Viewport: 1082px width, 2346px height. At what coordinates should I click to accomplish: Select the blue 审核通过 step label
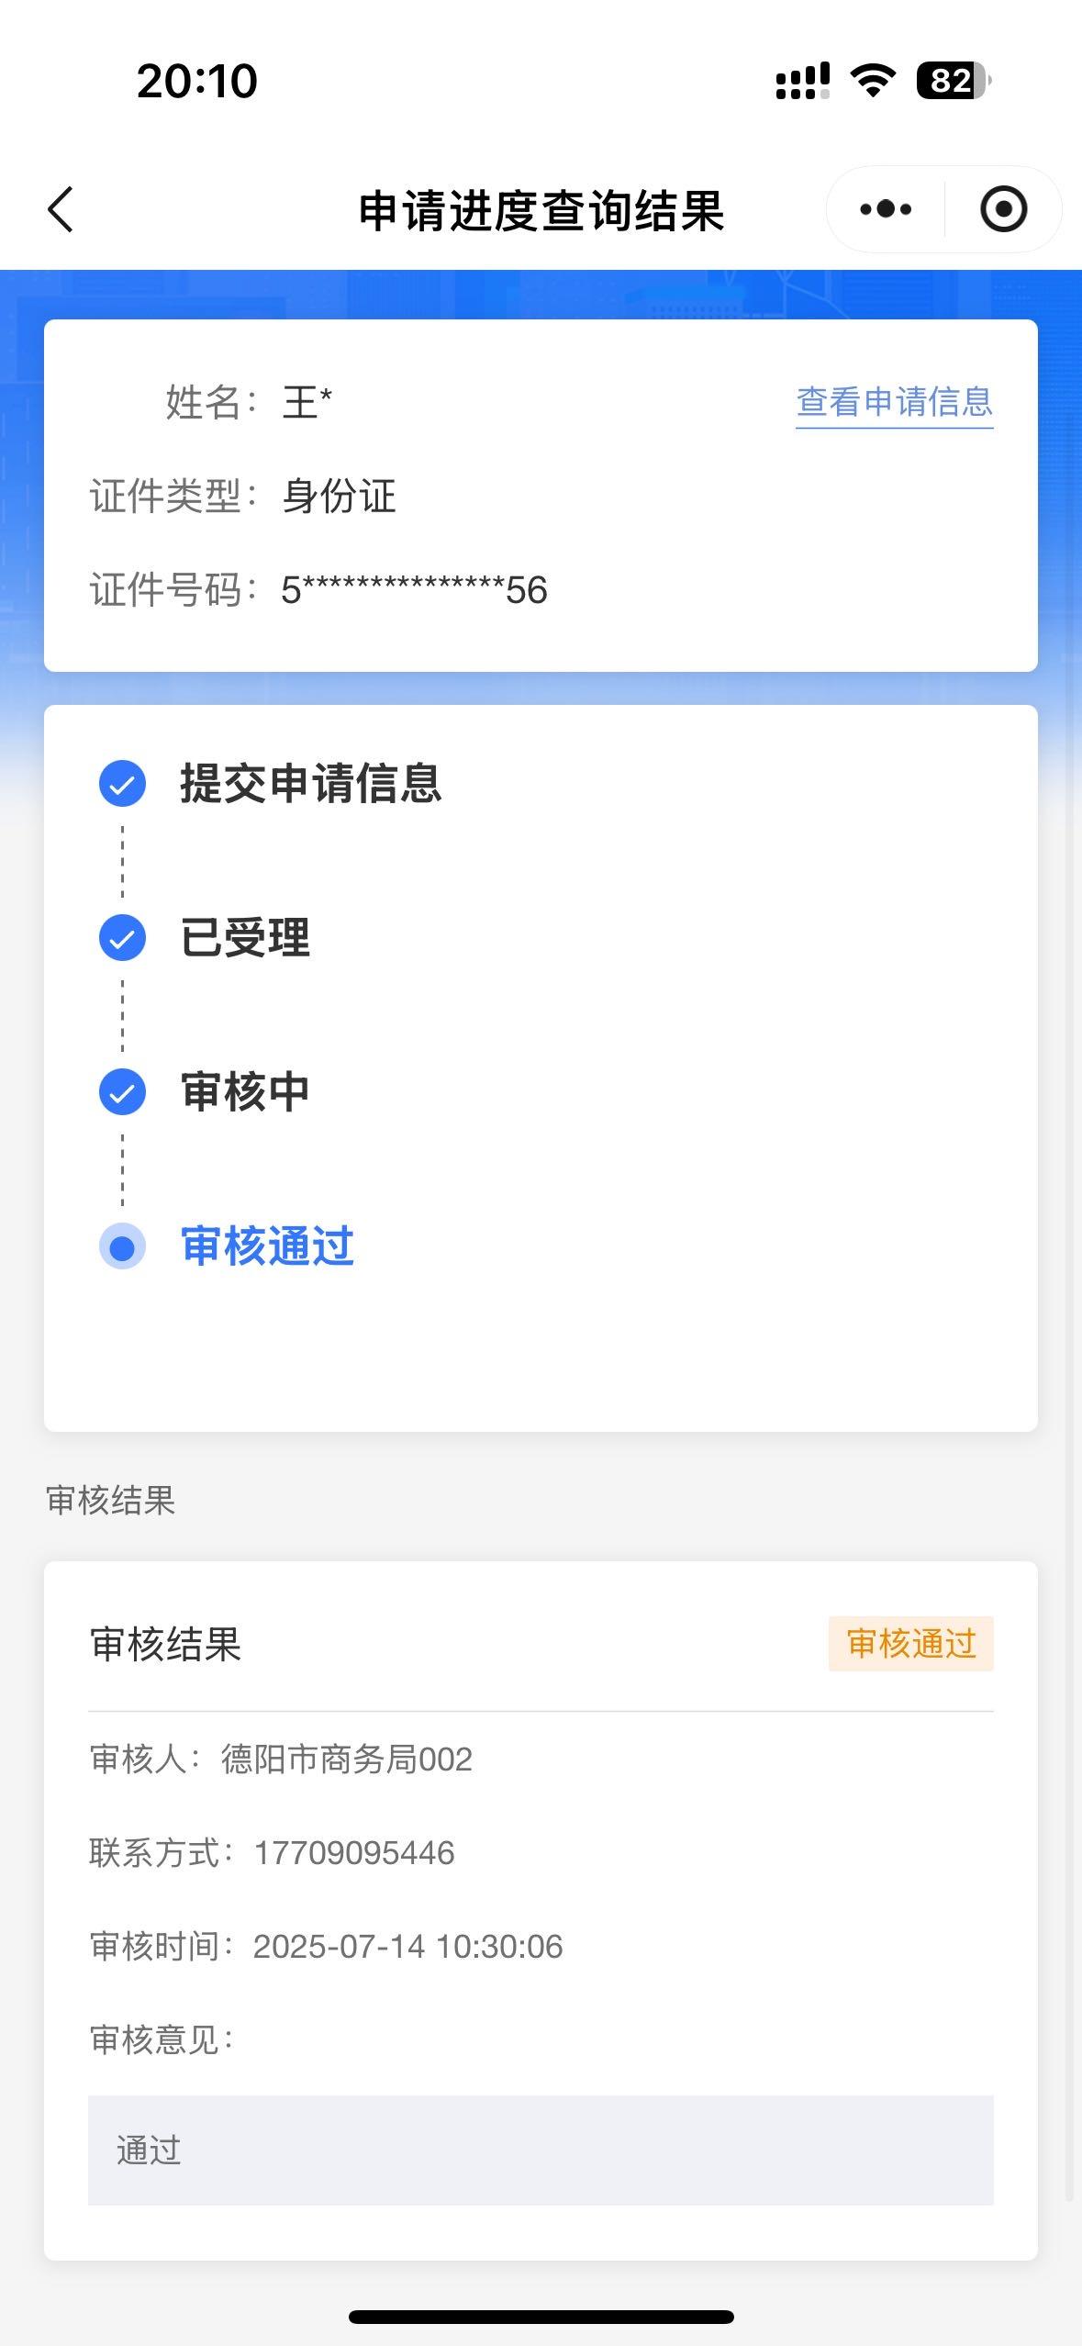267,1246
